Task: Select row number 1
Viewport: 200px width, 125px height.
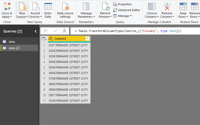Action: [x=44, y=45]
